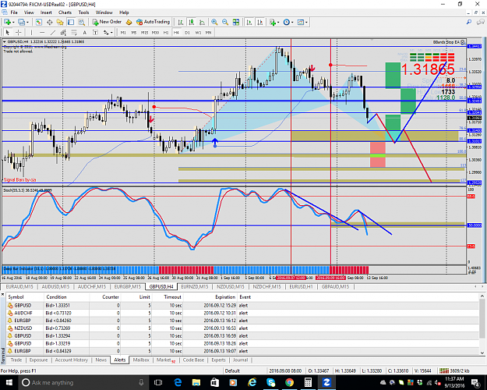The image size is (487, 390).
Task: Select the Fibonacci Retracement tool
Action: pos(74,32)
